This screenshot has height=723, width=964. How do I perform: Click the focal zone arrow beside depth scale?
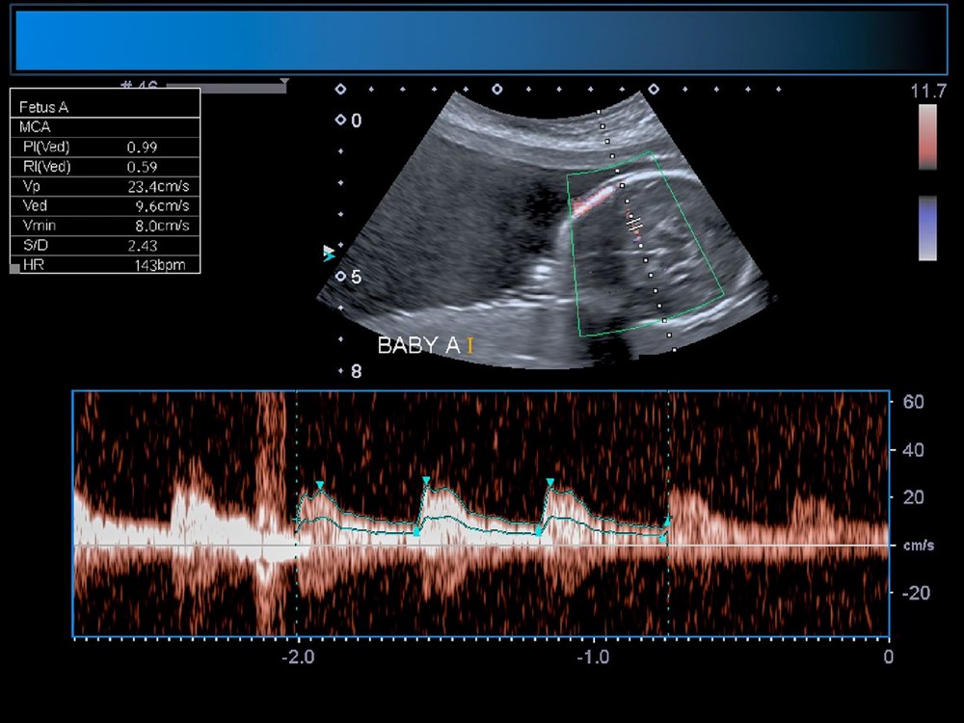(x=330, y=254)
